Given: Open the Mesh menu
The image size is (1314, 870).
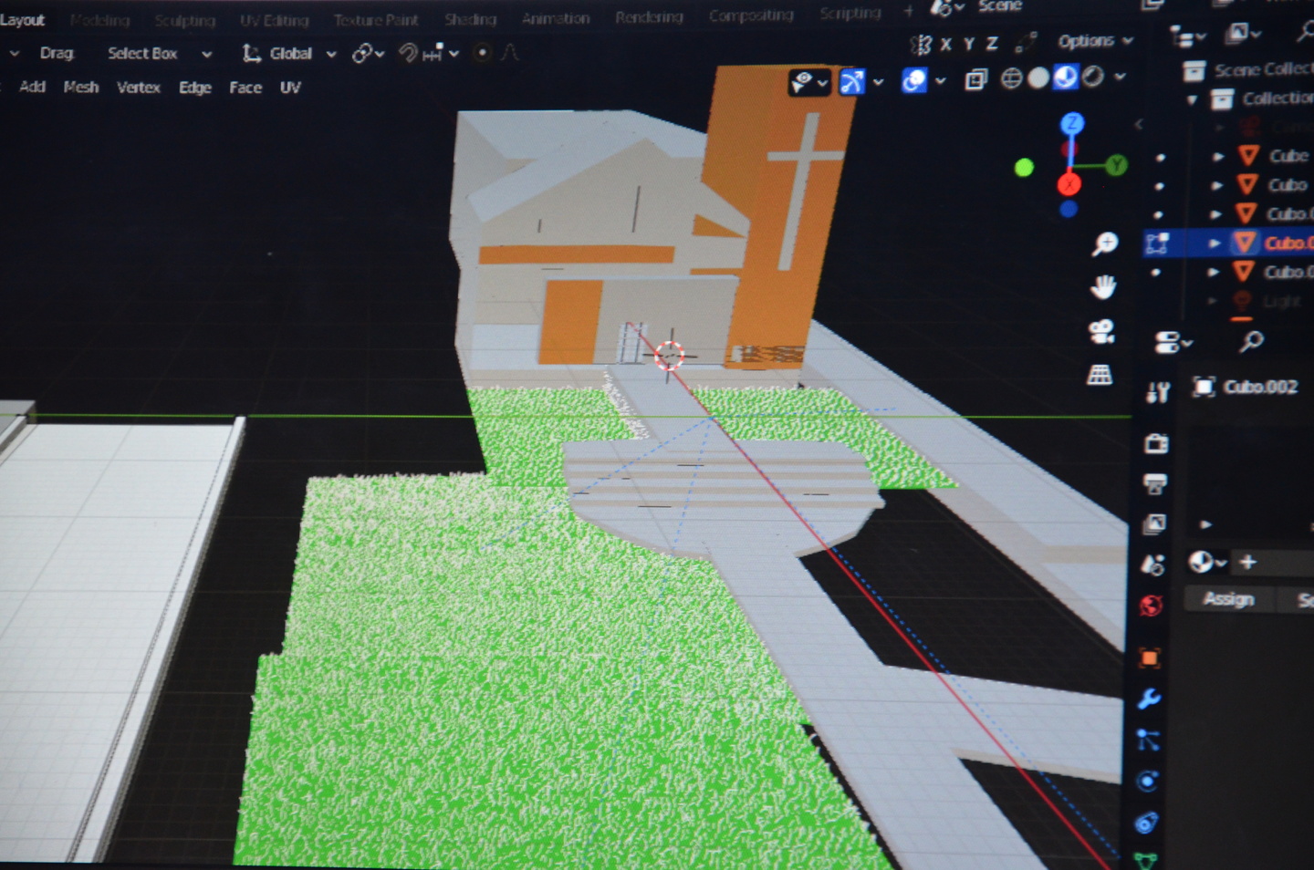Looking at the screenshot, I should (x=81, y=88).
